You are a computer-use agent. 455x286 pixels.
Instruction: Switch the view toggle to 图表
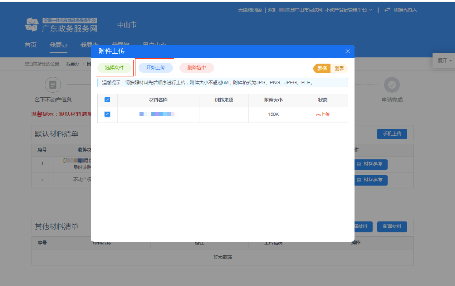coord(340,68)
